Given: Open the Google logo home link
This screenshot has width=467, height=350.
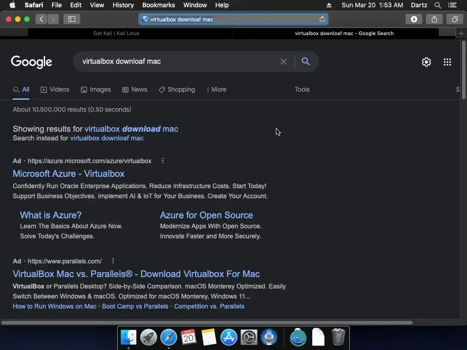Looking at the screenshot, I should tap(31, 62).
